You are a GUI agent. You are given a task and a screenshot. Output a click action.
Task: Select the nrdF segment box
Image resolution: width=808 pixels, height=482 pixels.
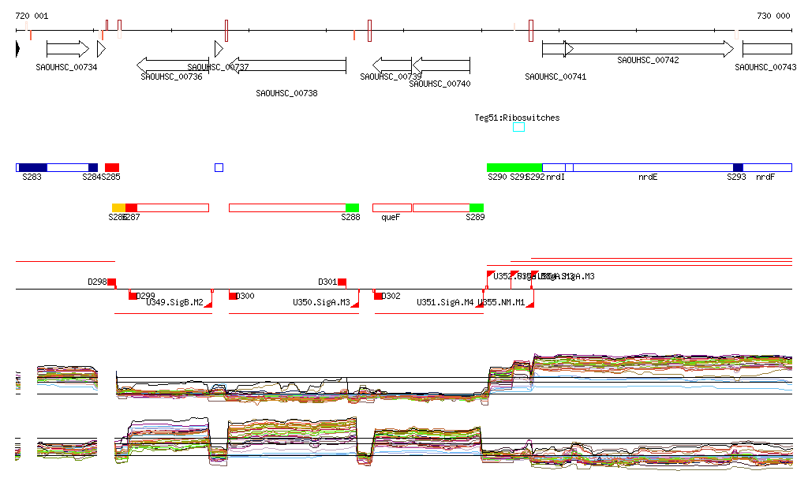(x=767, y=167)
